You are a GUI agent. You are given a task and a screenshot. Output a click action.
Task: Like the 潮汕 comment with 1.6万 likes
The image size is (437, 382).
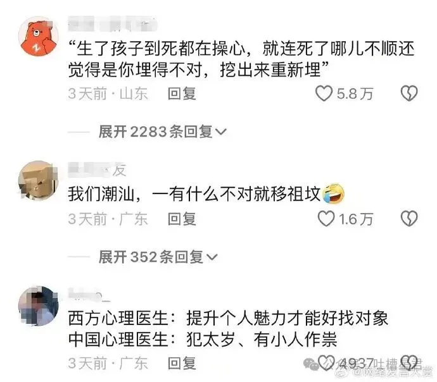pos(326,219)
